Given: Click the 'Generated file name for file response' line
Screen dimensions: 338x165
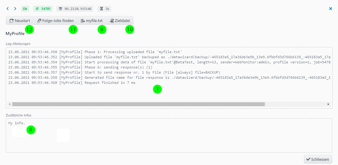Looking at the screenshot, I should 169,78.
